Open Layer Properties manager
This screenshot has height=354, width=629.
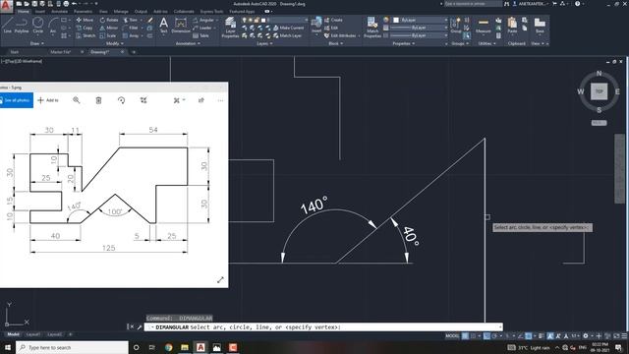coord(230,28)
